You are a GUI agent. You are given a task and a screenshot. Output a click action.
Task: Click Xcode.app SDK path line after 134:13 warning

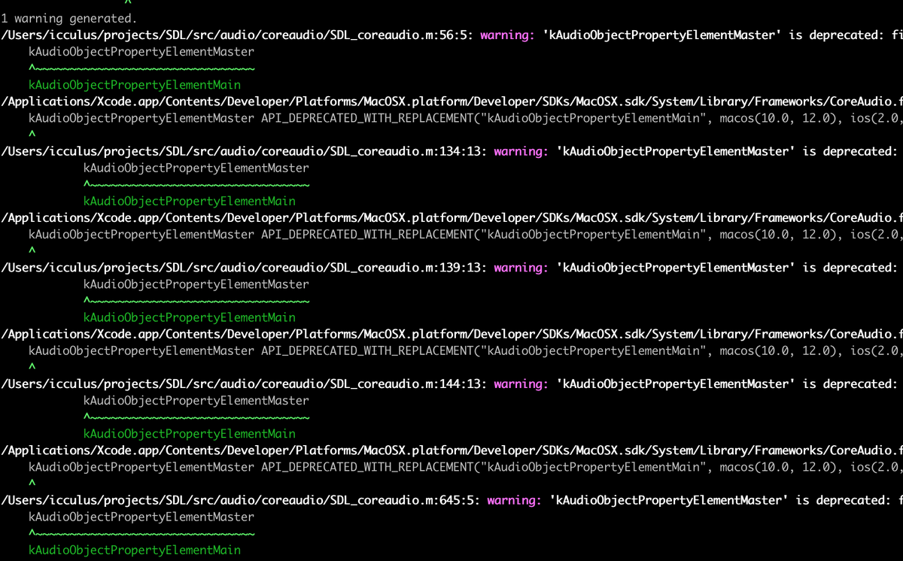(x=451, y=217)
